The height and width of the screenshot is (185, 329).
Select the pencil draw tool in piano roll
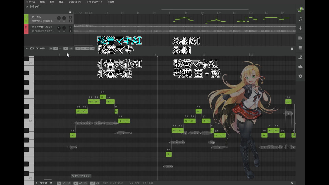click(56, 48)
